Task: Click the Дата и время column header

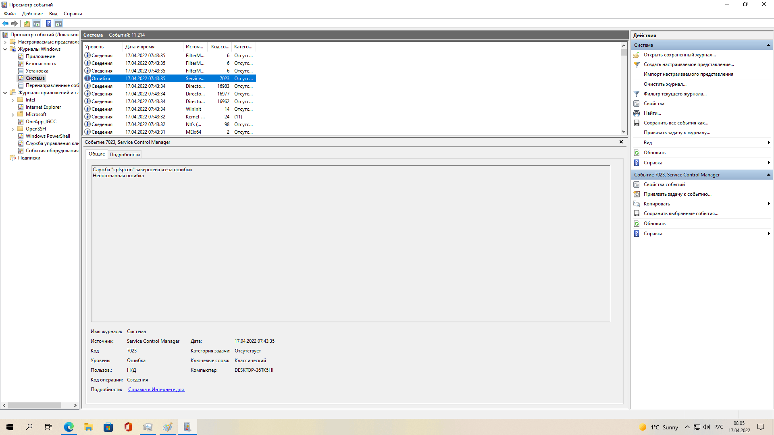Action: (153, 47)
